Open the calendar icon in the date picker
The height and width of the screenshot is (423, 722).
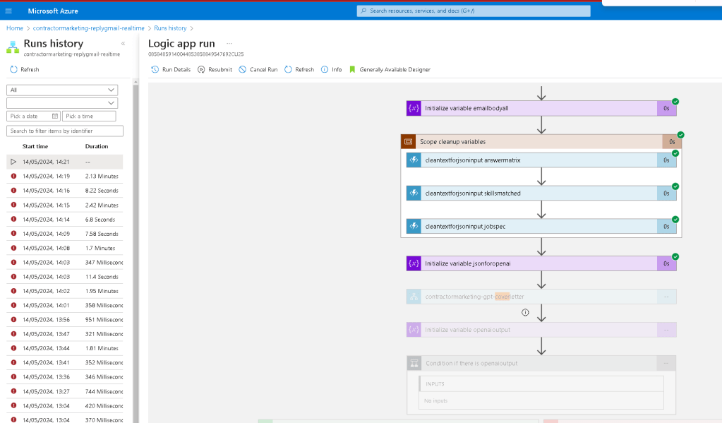click(55, 116)
